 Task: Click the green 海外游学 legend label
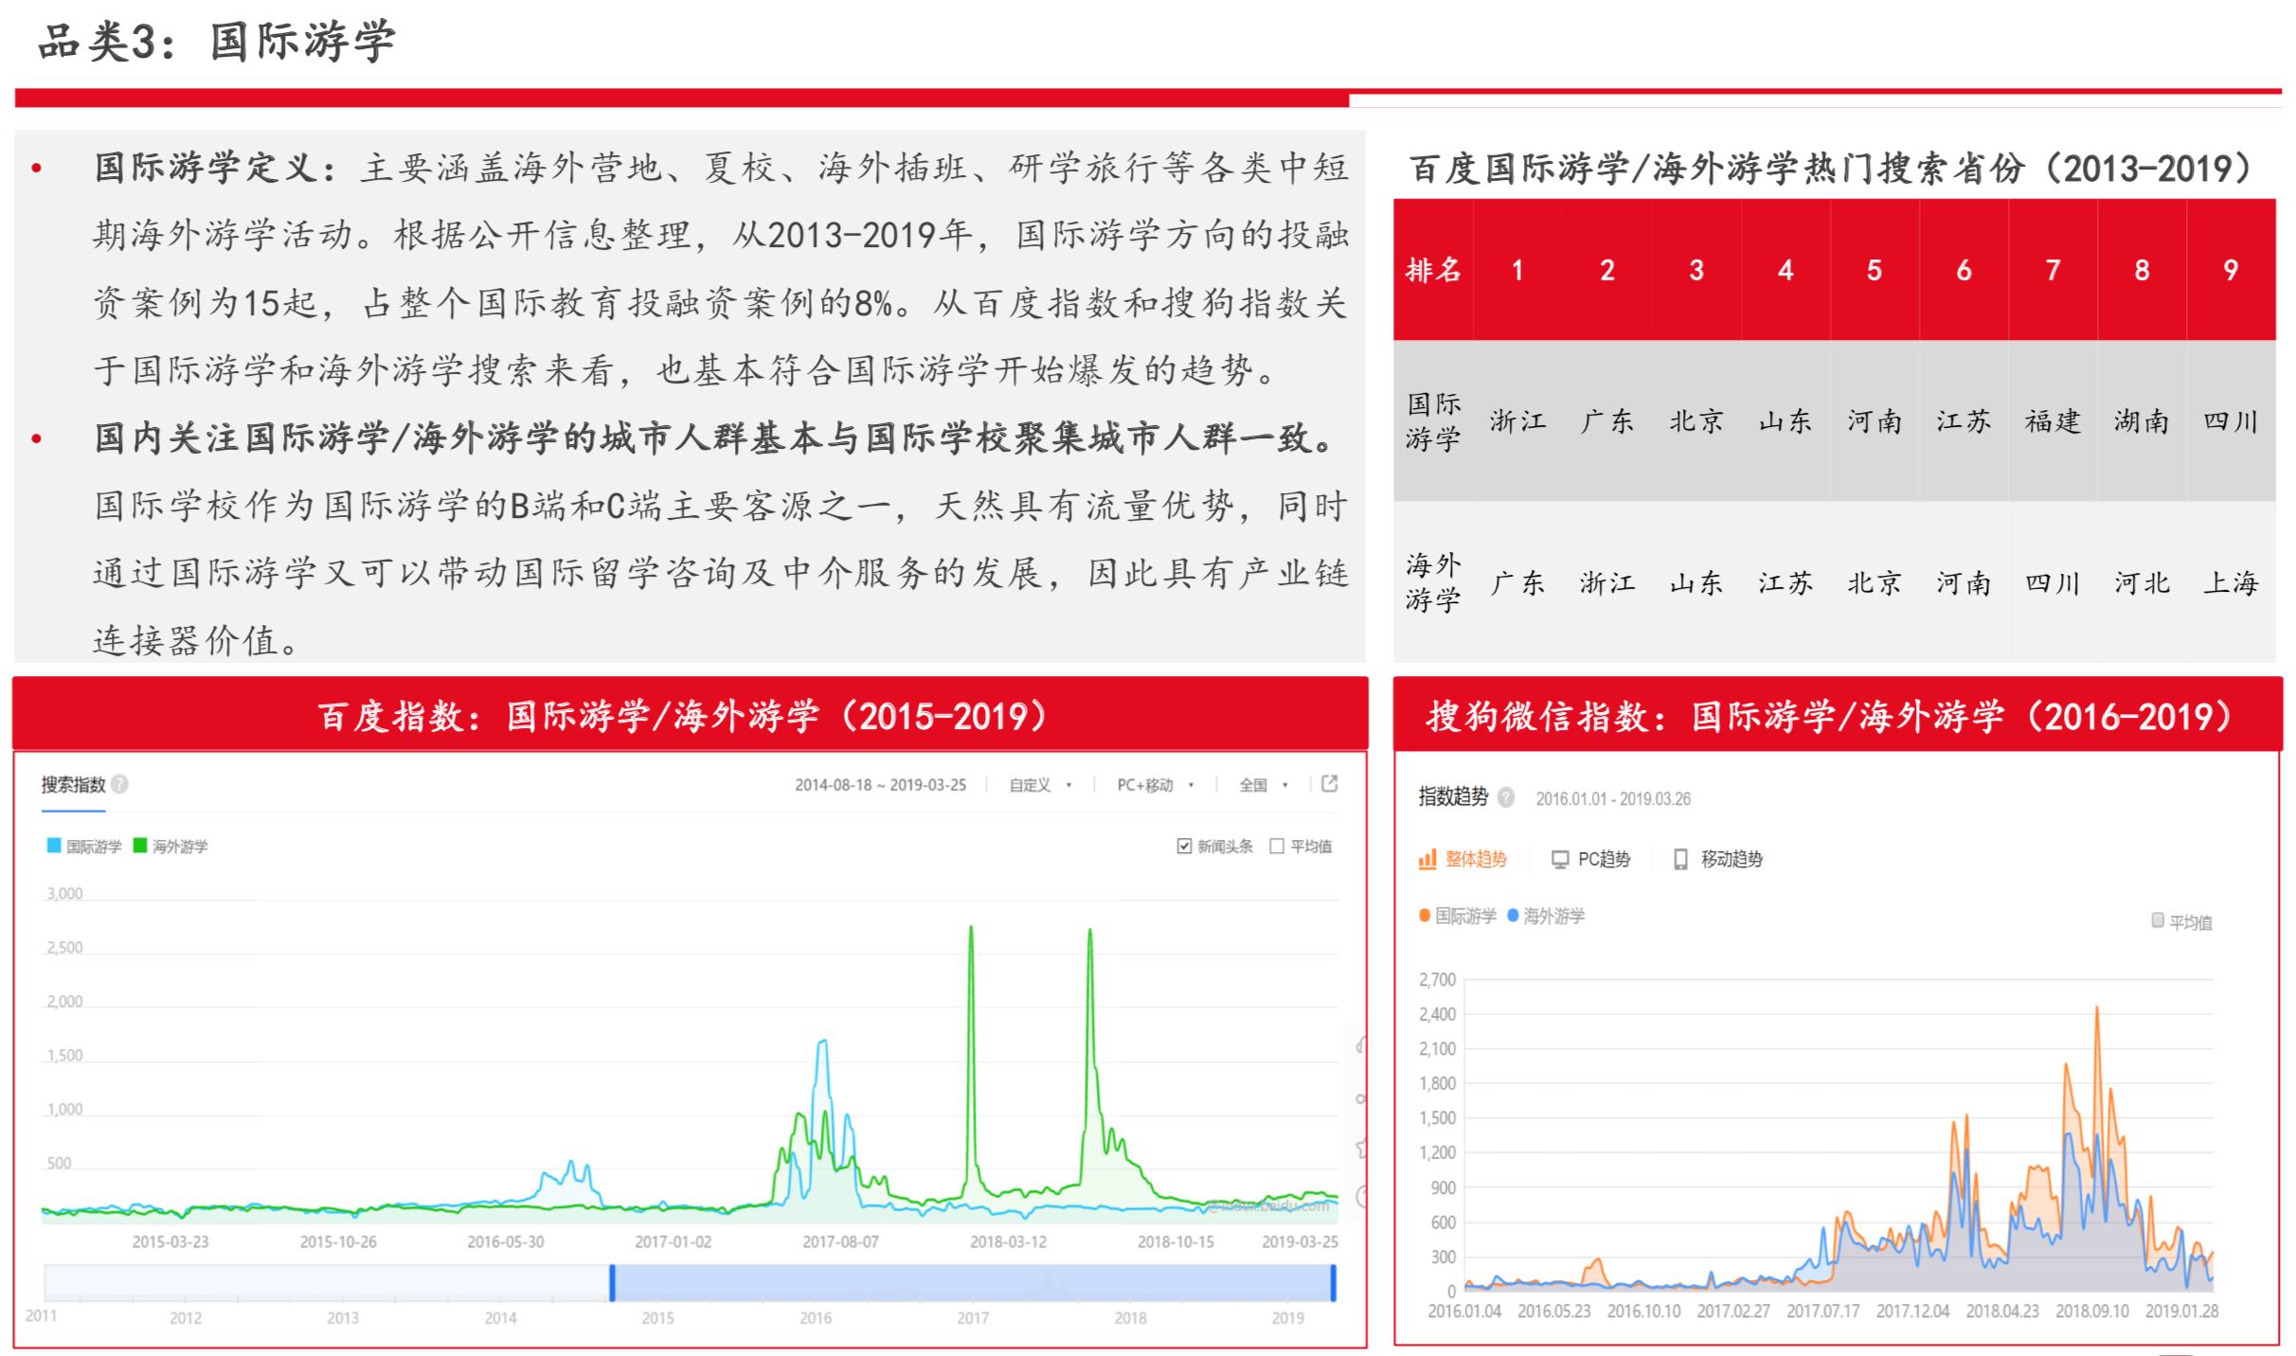[x=180, y=847]
